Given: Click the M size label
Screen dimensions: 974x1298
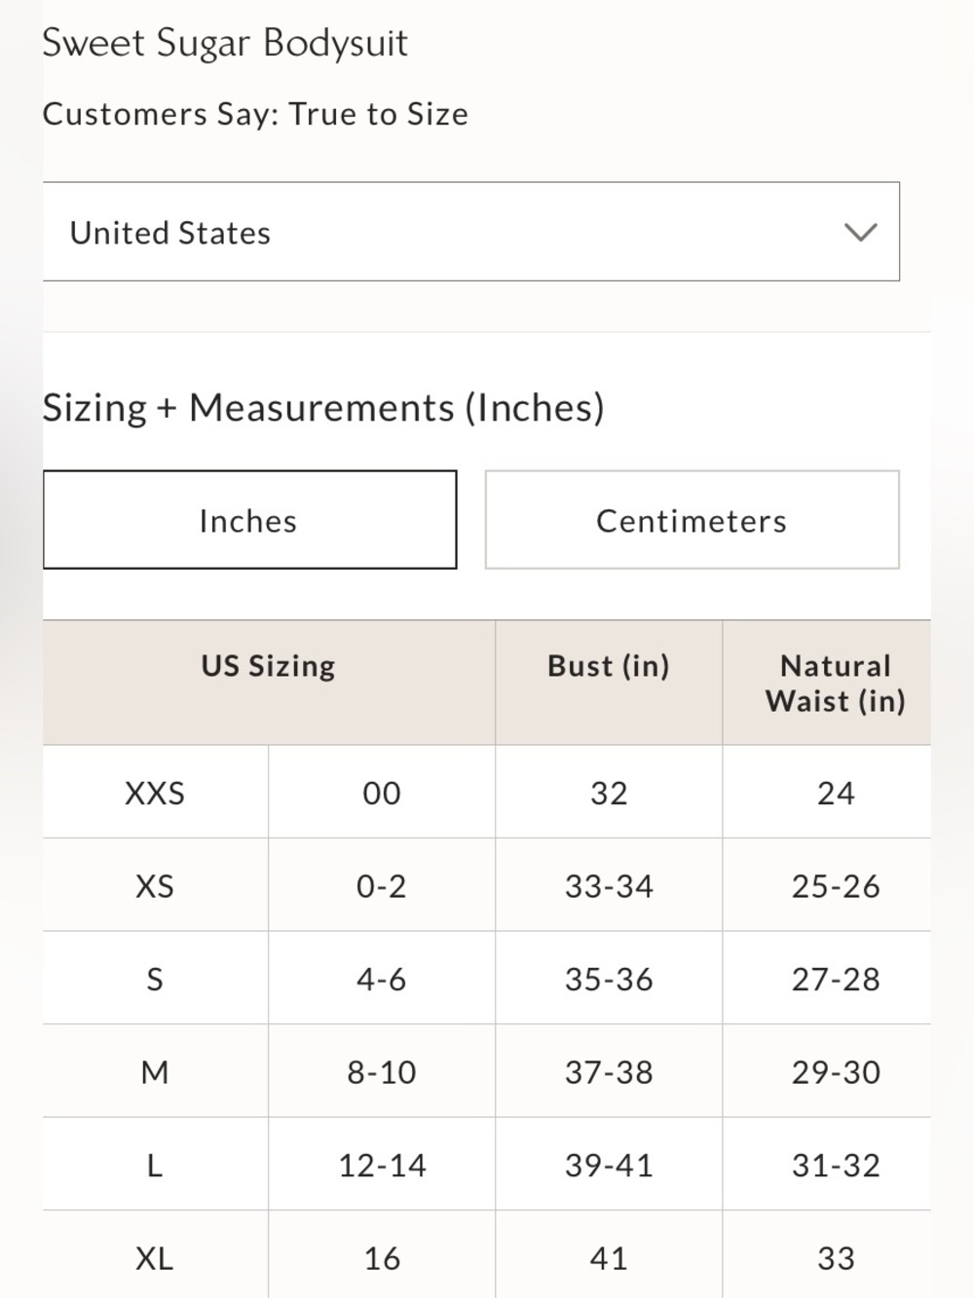Looking at the screenshot, I should (x=155, y=1072).
